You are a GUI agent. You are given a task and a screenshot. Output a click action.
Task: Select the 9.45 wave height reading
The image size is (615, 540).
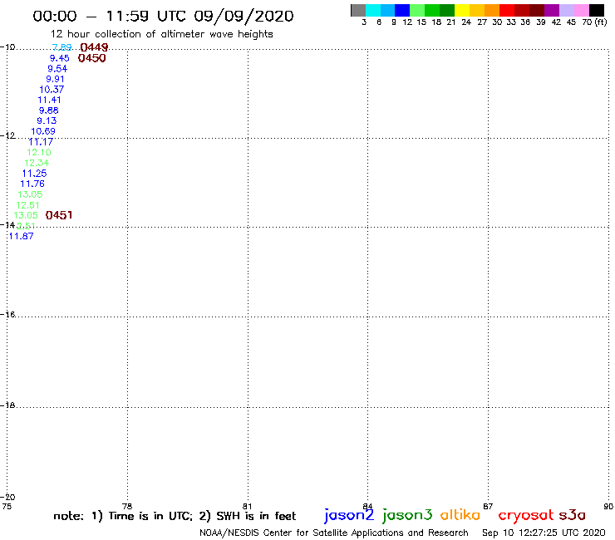pyautogui.click(x=60, y=58)
